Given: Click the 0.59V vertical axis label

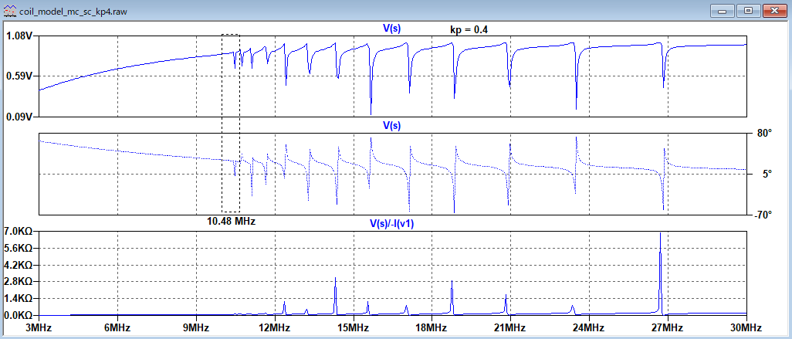Looking at the screenshot, I should (19, 76).
